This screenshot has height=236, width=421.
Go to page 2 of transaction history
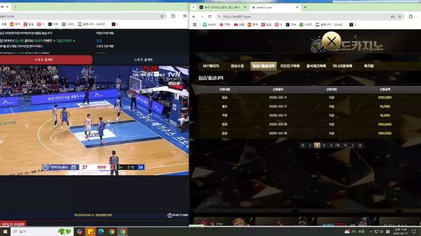coord(324,145)
